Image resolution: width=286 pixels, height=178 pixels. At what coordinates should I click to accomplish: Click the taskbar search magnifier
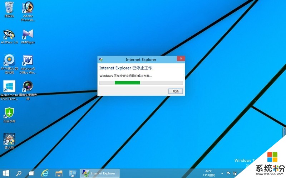click(x=19, y=173)
